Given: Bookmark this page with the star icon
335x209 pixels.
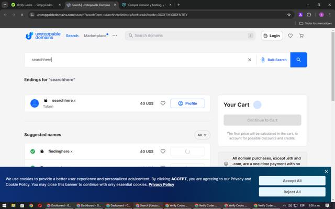Looking at the screenshot, I should [289, 15].
